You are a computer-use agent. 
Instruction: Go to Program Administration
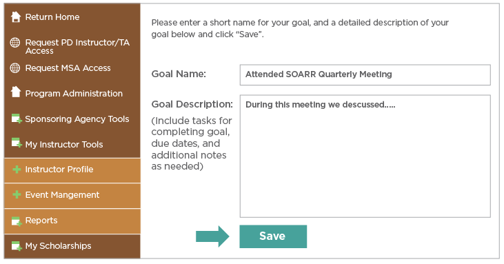pyautogui.click(x=74, y=94)
